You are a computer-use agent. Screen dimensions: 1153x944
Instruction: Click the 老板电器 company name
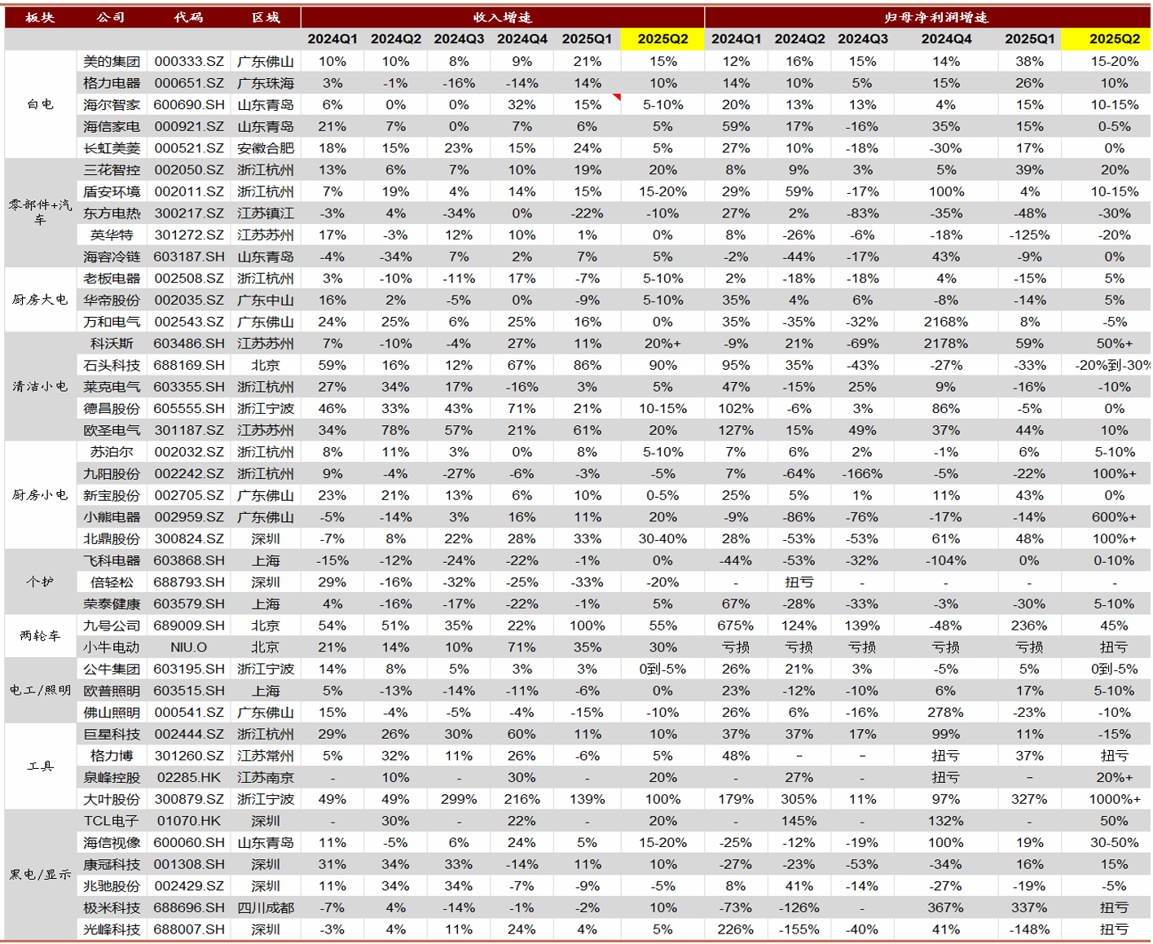click(112, 278)
